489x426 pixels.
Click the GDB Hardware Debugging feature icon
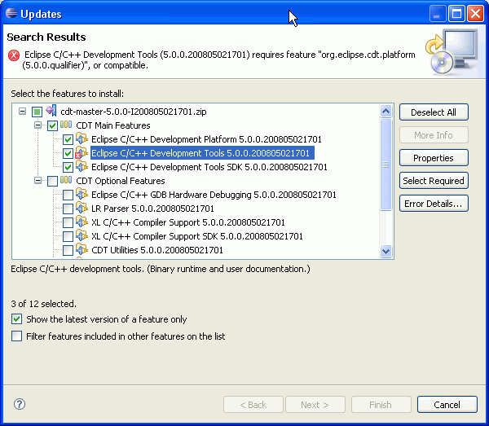81,194
